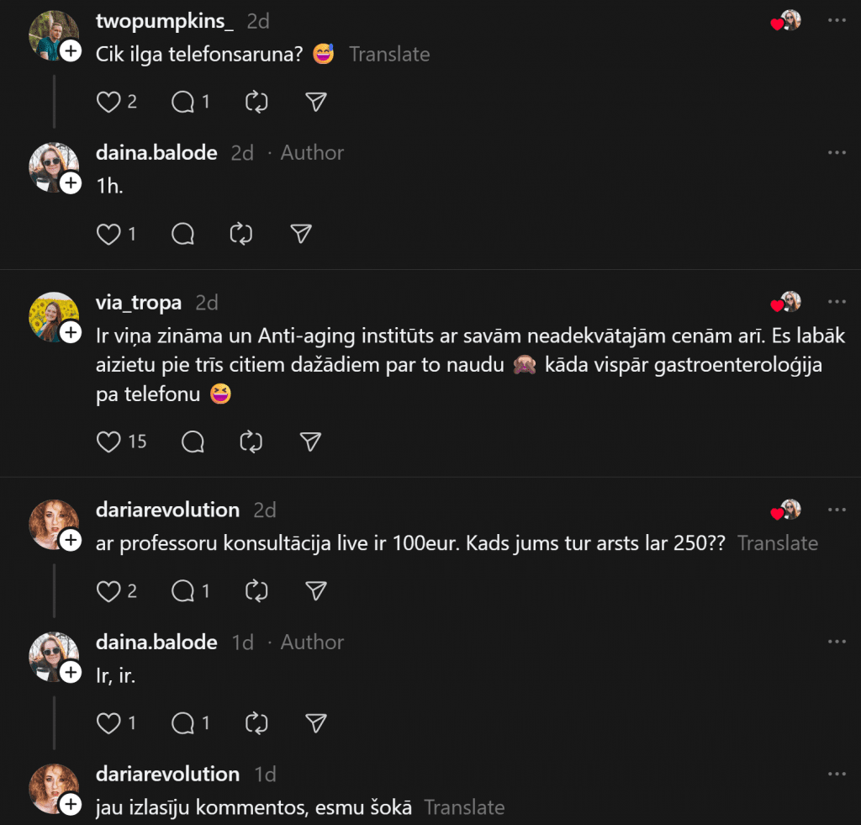Viewport: 861px width, 825px height.
Task: Like daina.balode's '1h.' reply
Action: [108, 234]
